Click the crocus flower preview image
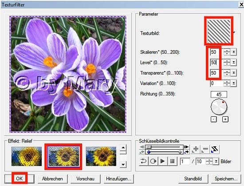Viewport: 244px width, 186px height. (68, 74)
